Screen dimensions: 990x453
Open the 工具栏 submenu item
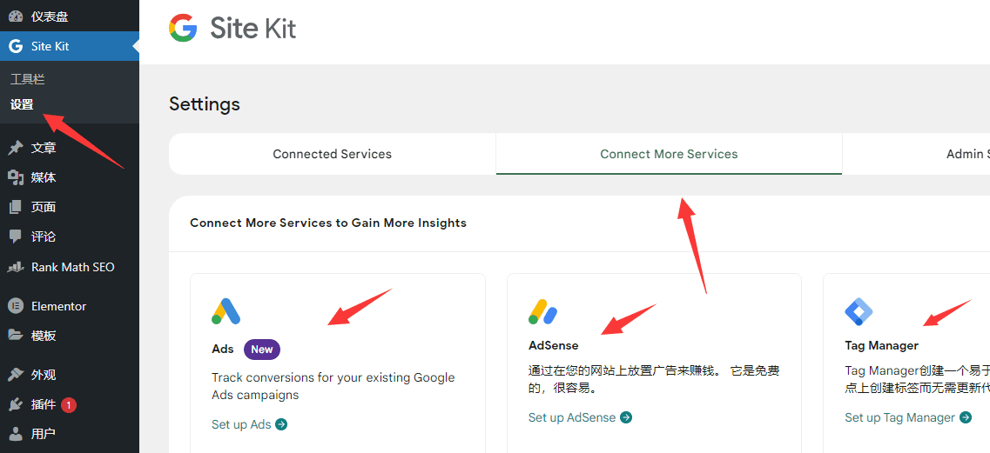(x=28, y=79)
